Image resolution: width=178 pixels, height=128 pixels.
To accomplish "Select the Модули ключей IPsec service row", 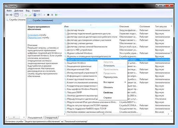I will (x=117, y=102).
